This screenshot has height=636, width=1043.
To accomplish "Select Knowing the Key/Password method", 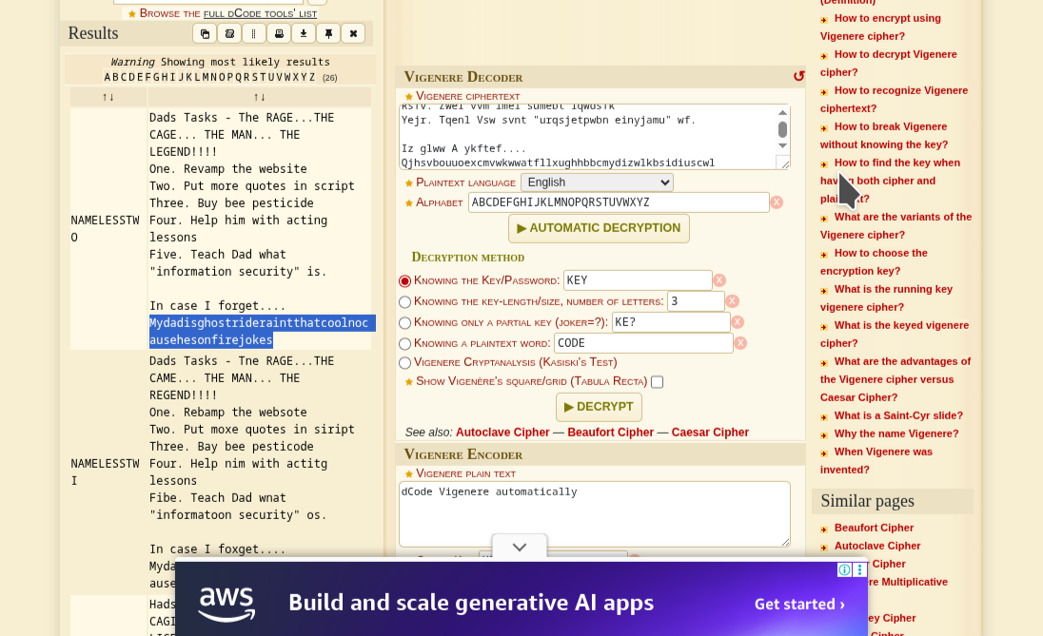I will 404,281.
